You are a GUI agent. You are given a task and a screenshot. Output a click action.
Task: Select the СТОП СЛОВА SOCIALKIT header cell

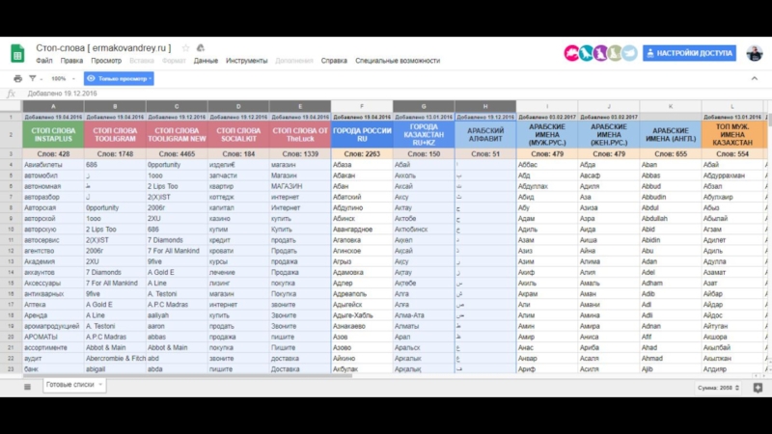(238, 135)
